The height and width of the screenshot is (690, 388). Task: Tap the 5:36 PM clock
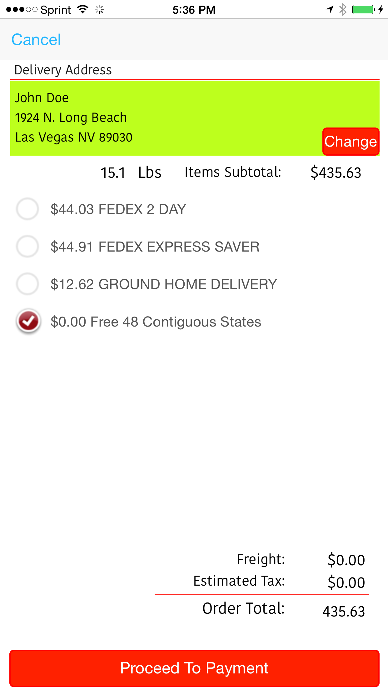[194, 10]
